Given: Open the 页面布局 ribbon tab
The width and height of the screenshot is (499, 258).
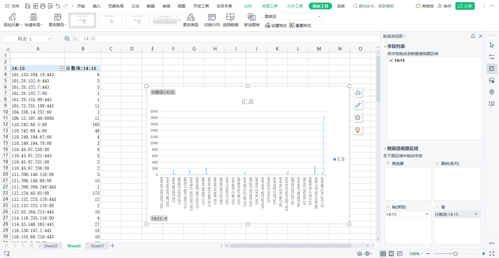Looking at the screenshot, I should point(116,6).
